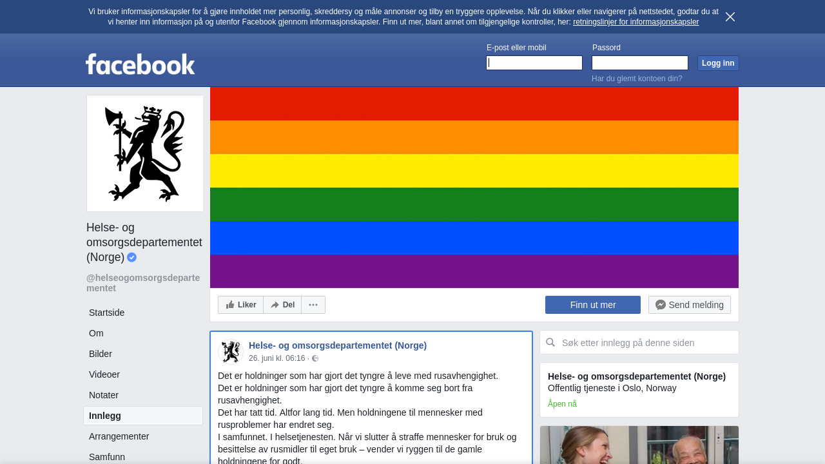The width and height of the screenshot is (825, 464).
Task: Click the Åpen nå opening hours text
Action: 562,404
